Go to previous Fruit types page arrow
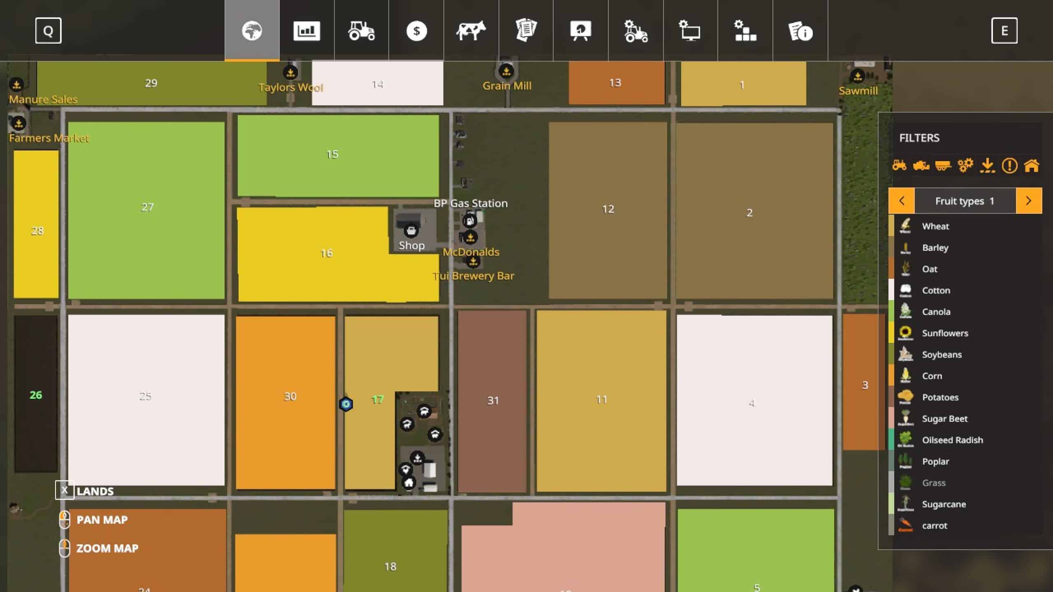This screenshot has height=592, width=1053. tap(902, 201)
